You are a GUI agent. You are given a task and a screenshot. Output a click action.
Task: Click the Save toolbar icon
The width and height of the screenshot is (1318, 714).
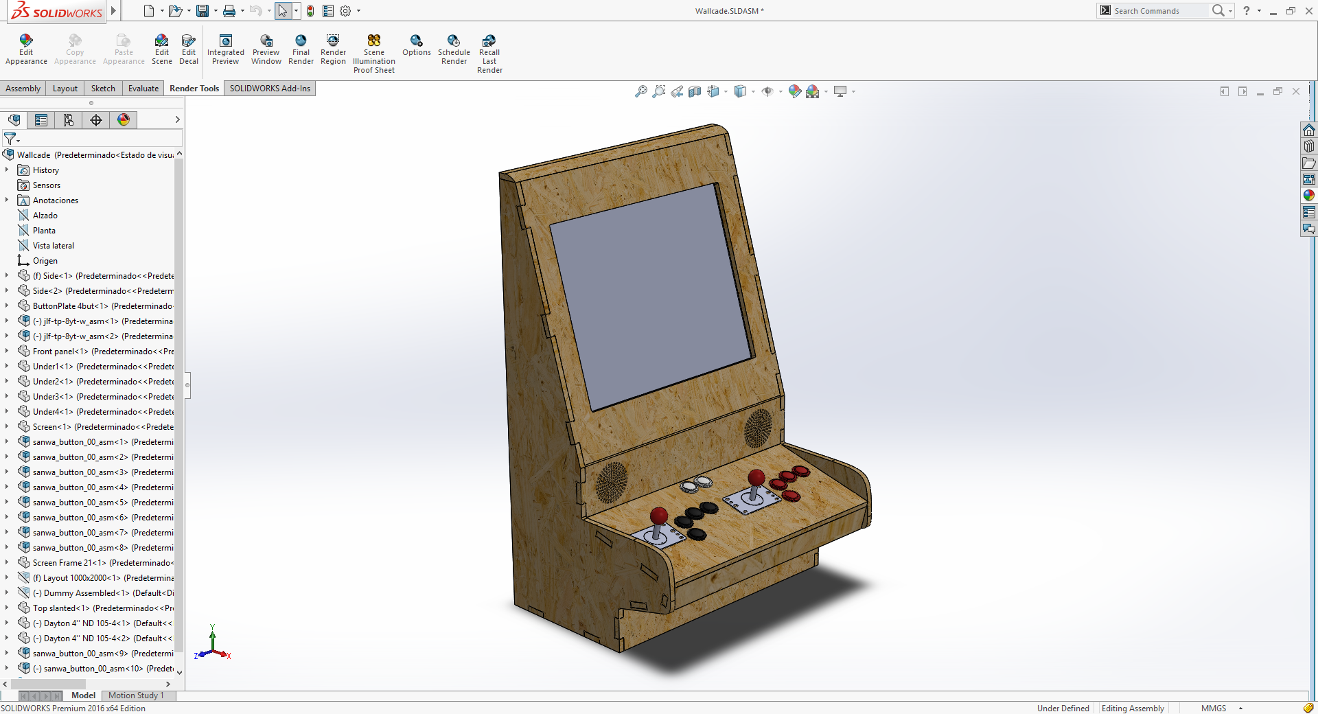coord(203,11)
